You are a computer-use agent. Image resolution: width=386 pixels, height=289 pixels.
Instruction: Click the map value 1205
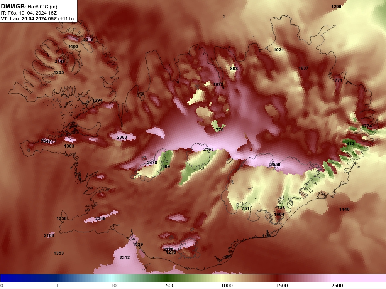click(59, 72)
